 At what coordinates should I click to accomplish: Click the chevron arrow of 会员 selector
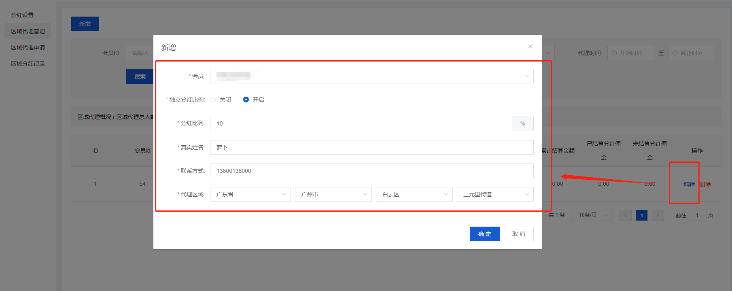coord(526,76)
